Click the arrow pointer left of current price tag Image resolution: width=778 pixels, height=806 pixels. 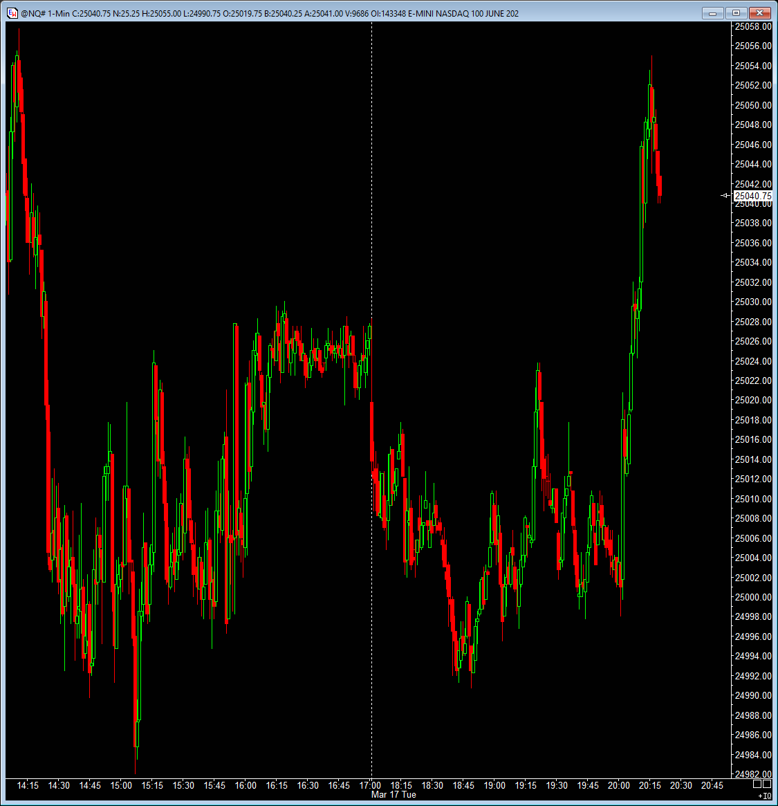pos(725,196)
